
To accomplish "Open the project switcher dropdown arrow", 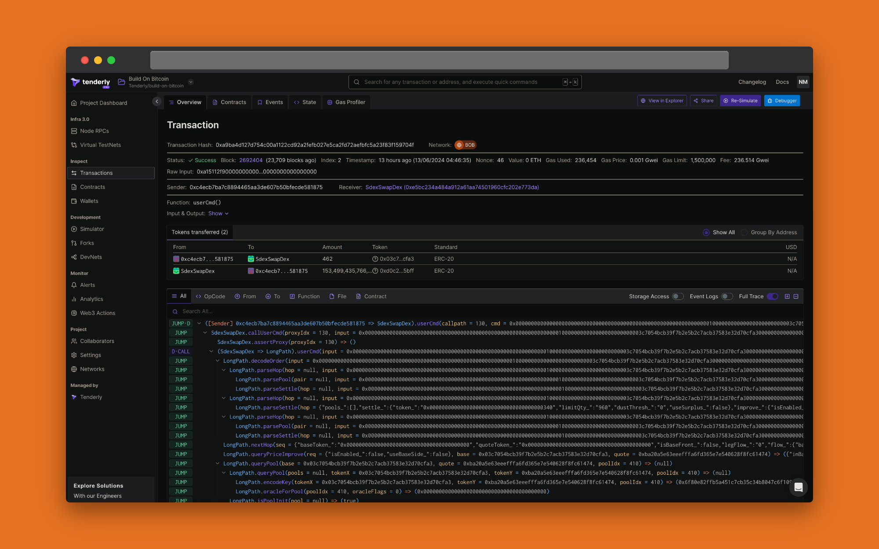I will (x=191, y=82).
